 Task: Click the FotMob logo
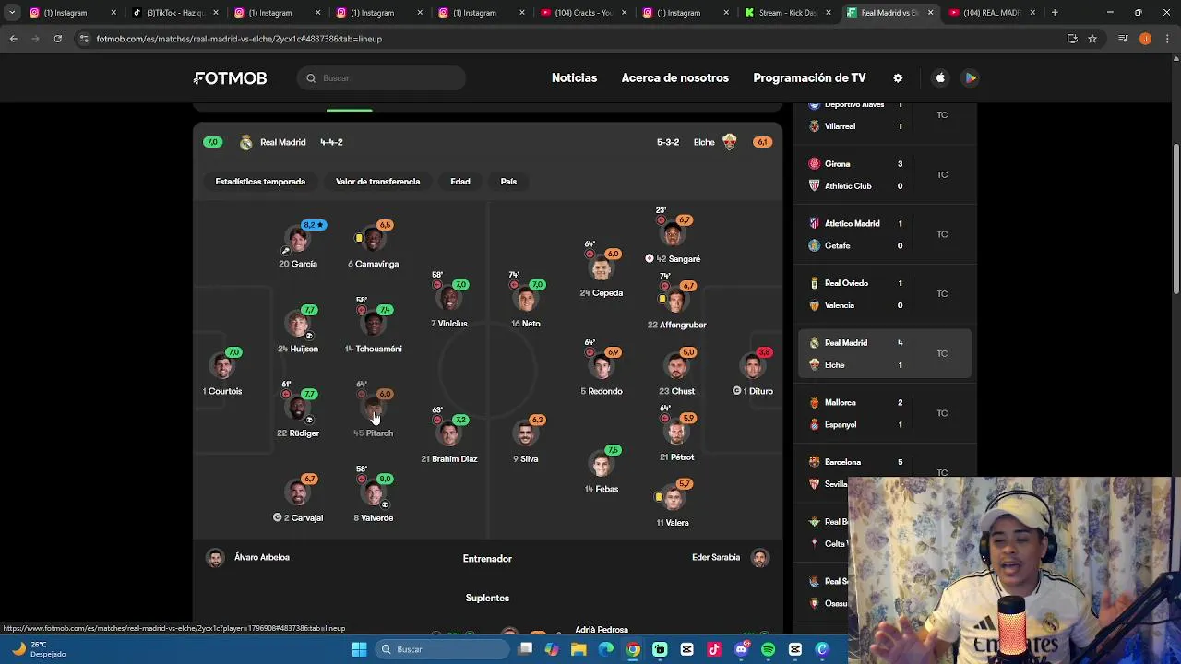231,78
